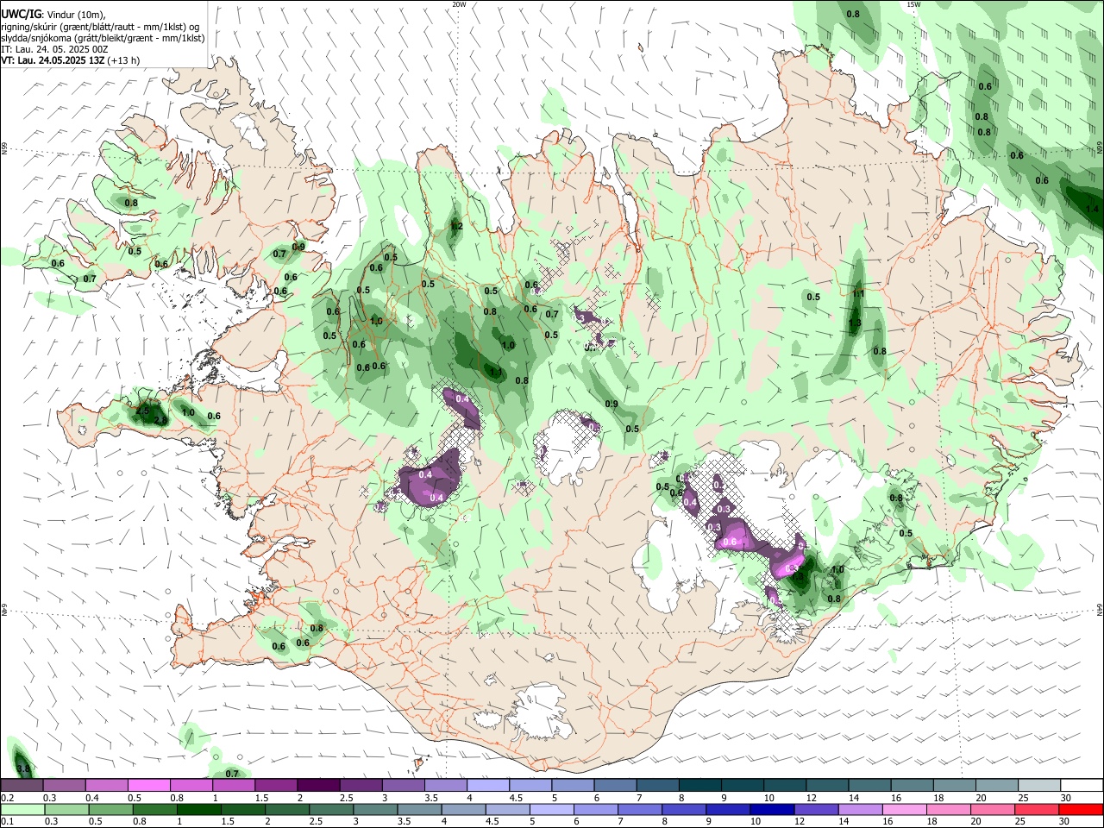
Task: Click the dark teal 8–9 snow legend swatch
Action: point(699,785)
